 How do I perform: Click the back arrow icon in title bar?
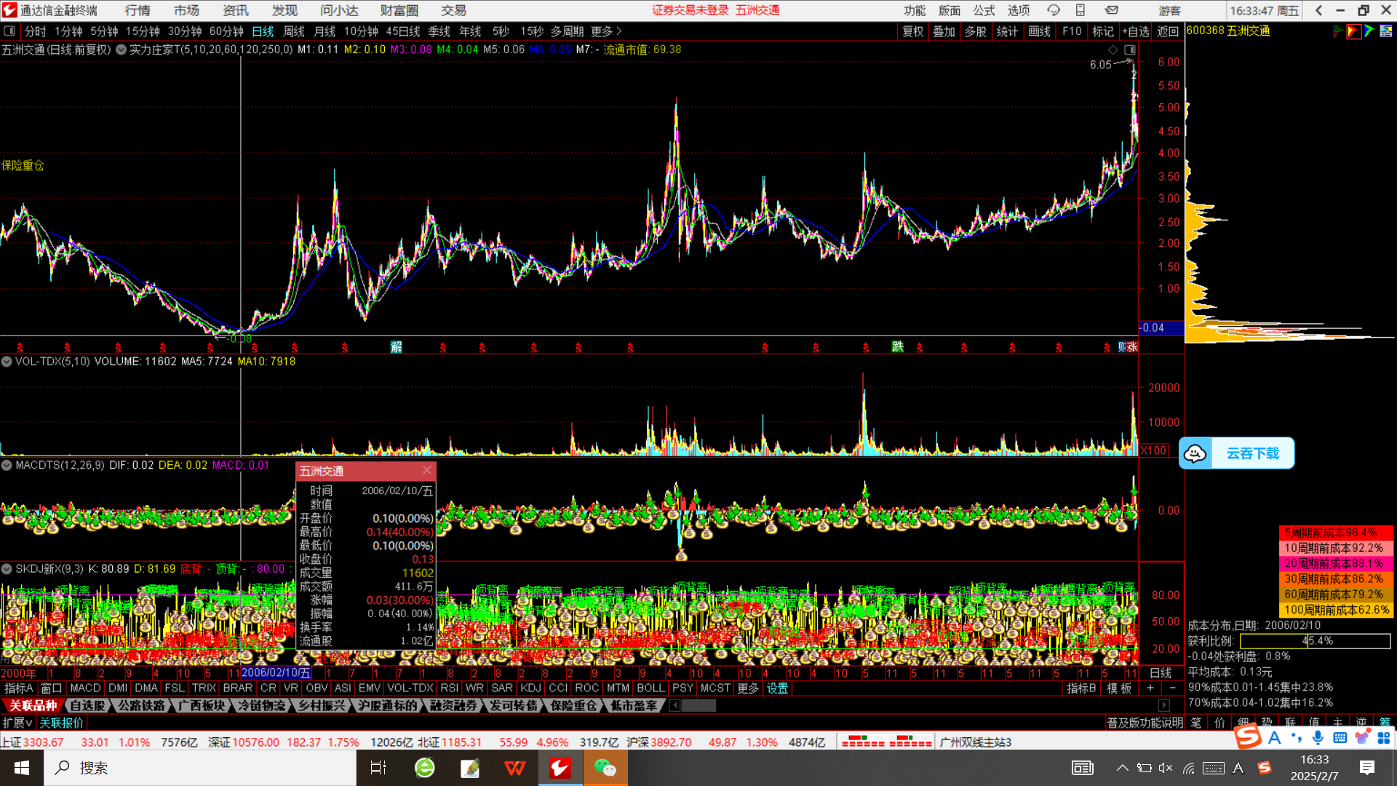[1319, 10]
